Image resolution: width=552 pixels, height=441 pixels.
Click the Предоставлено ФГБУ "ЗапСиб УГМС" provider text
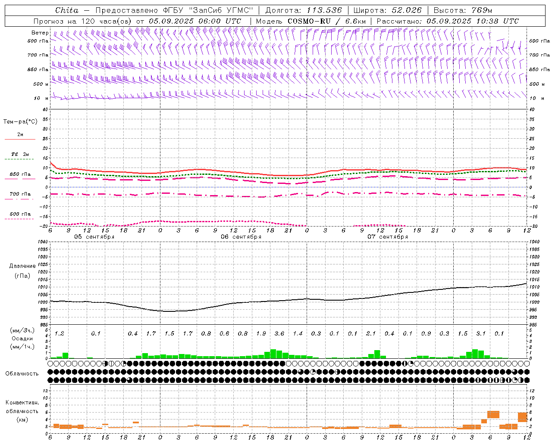174,10
